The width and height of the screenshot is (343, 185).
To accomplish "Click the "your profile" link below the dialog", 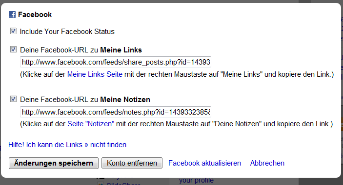I will click(196, 181).
